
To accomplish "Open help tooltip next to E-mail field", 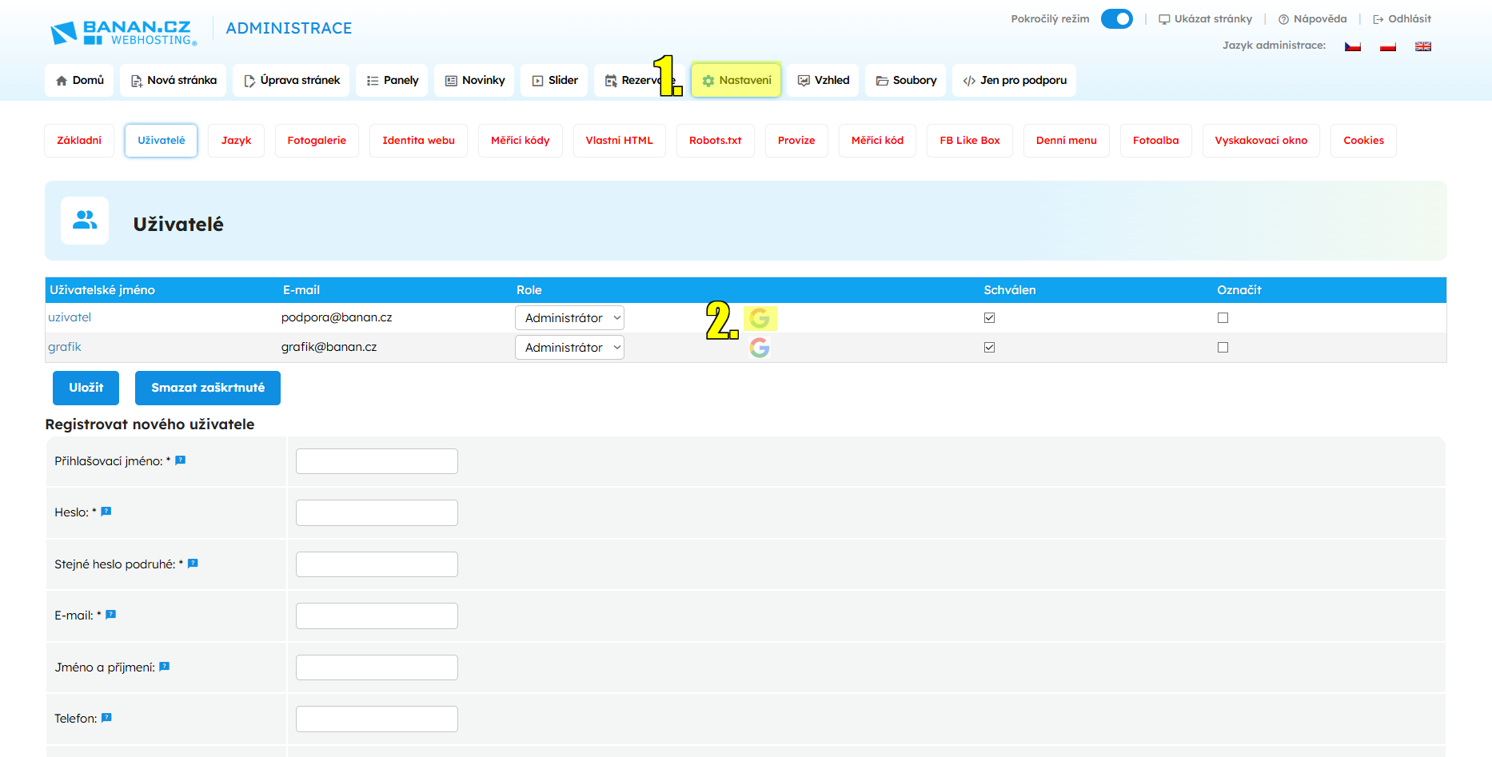I will [x=111, y=614].
